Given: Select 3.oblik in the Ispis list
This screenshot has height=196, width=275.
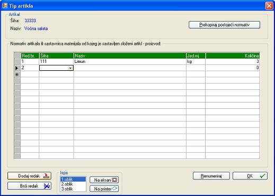Looking at the screenshot, I should coord(73,189).
